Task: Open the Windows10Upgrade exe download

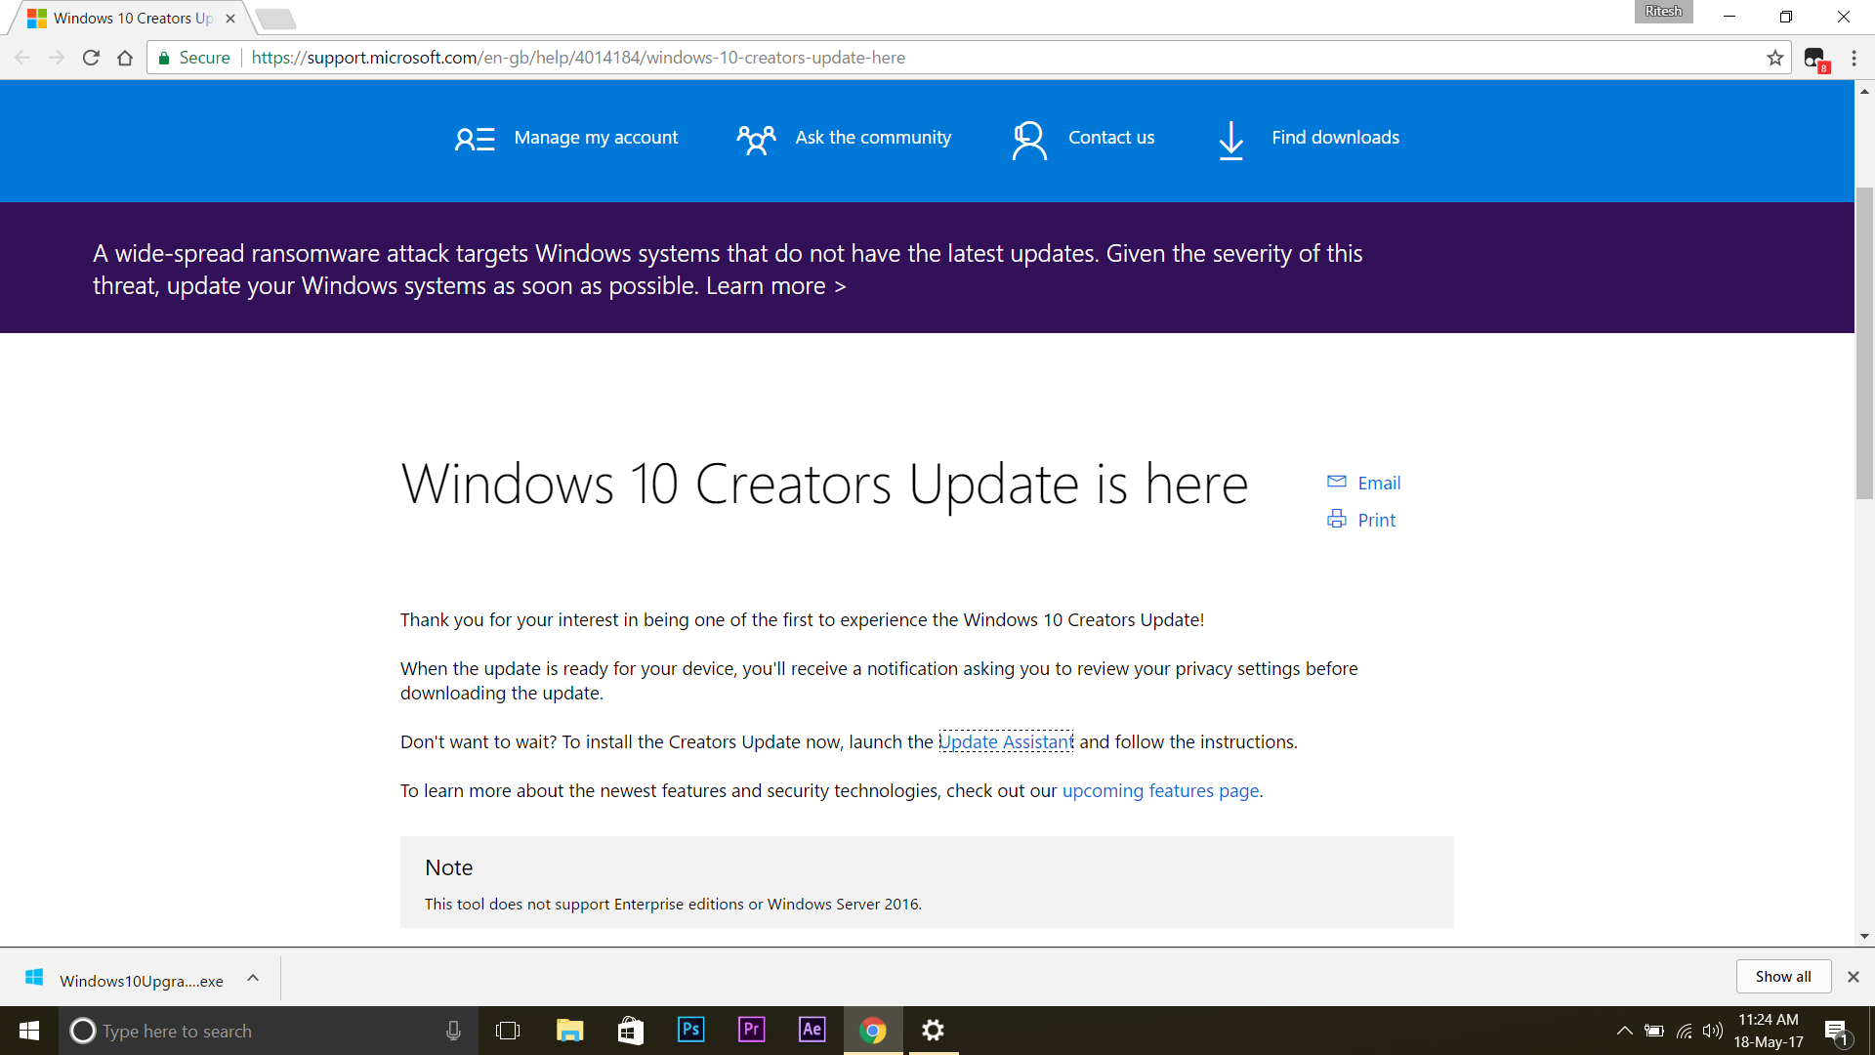Action: [142, 981]
